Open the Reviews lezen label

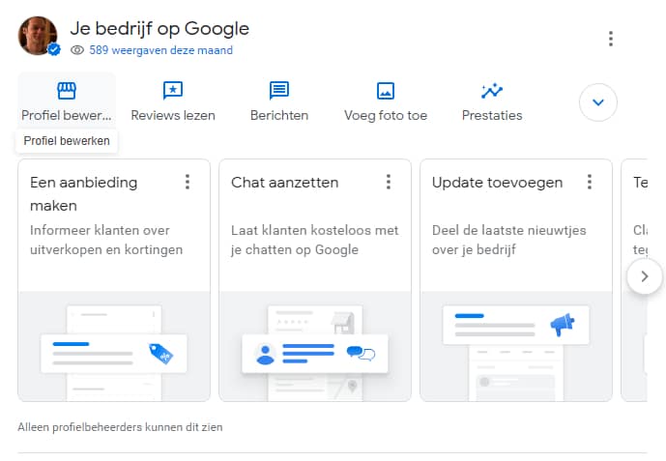[173, 115]
